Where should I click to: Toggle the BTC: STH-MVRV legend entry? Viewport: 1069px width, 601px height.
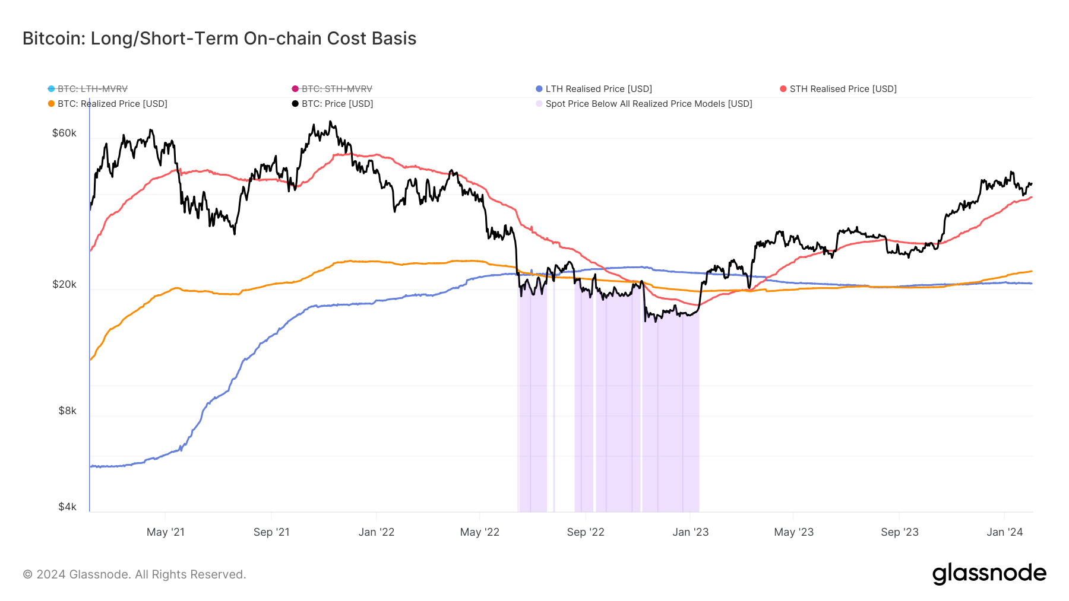332,89
